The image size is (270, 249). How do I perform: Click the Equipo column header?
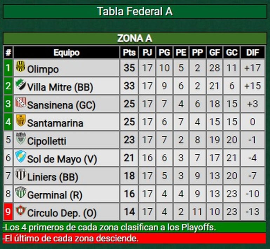[67, 53]
